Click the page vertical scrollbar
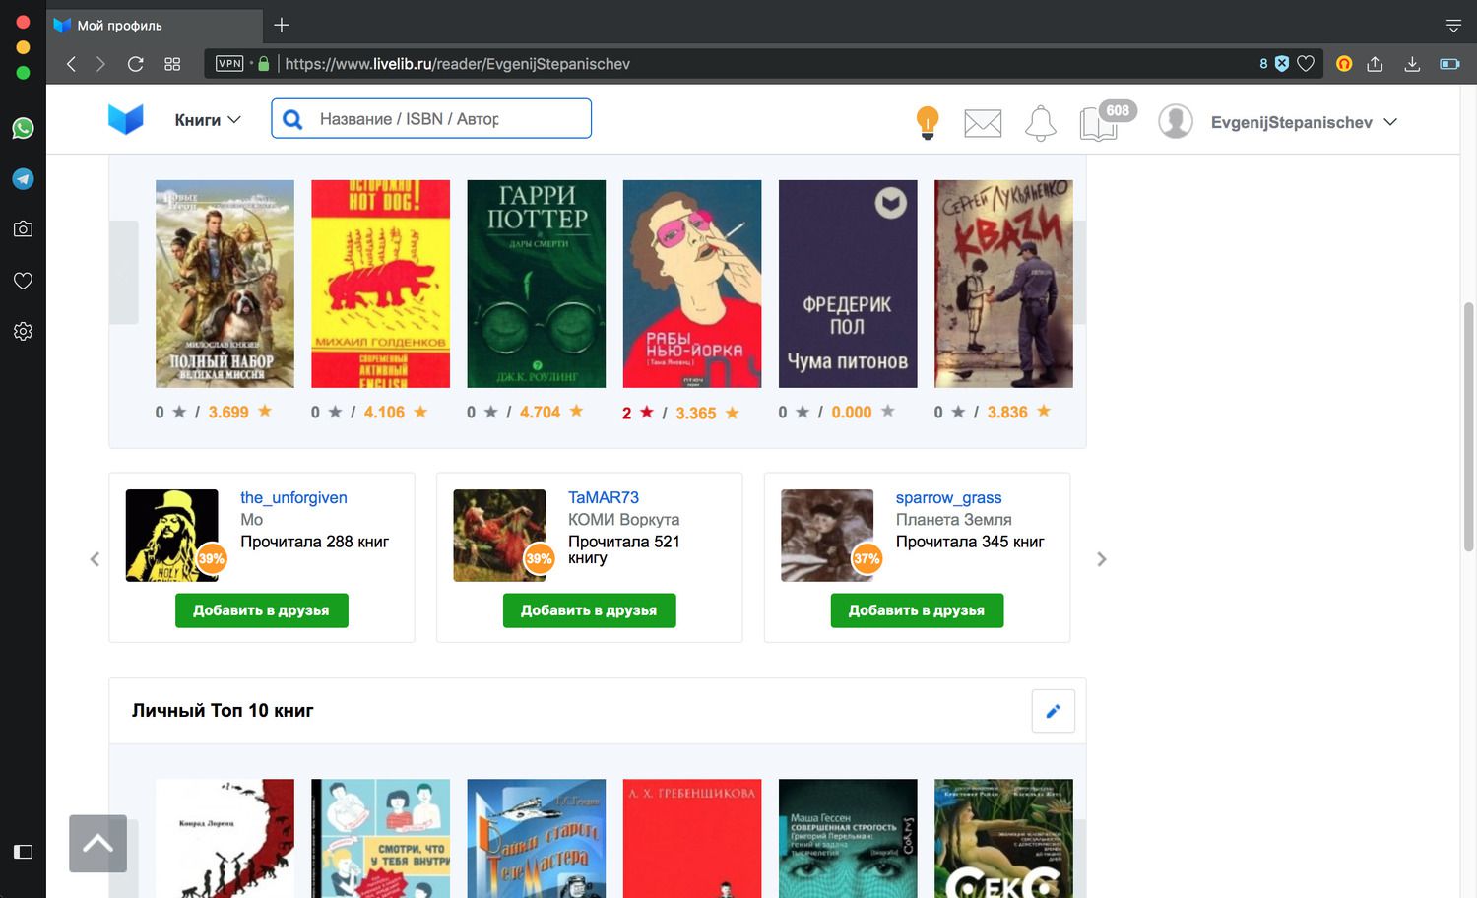The image size is (1477, 898). pos(1469,426)
